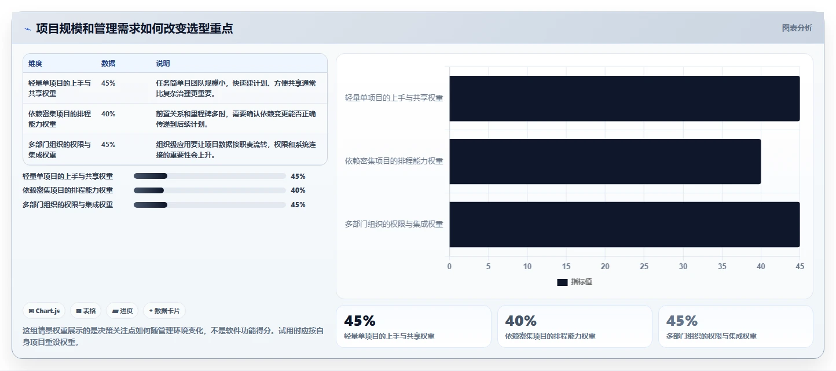Click the 数据 column header
Image resolution: width=836 pixels, height=371 pixels.
108,64
